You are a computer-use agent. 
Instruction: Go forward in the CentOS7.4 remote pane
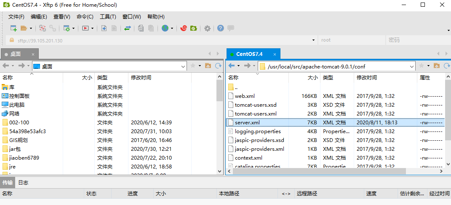(247, 66)
